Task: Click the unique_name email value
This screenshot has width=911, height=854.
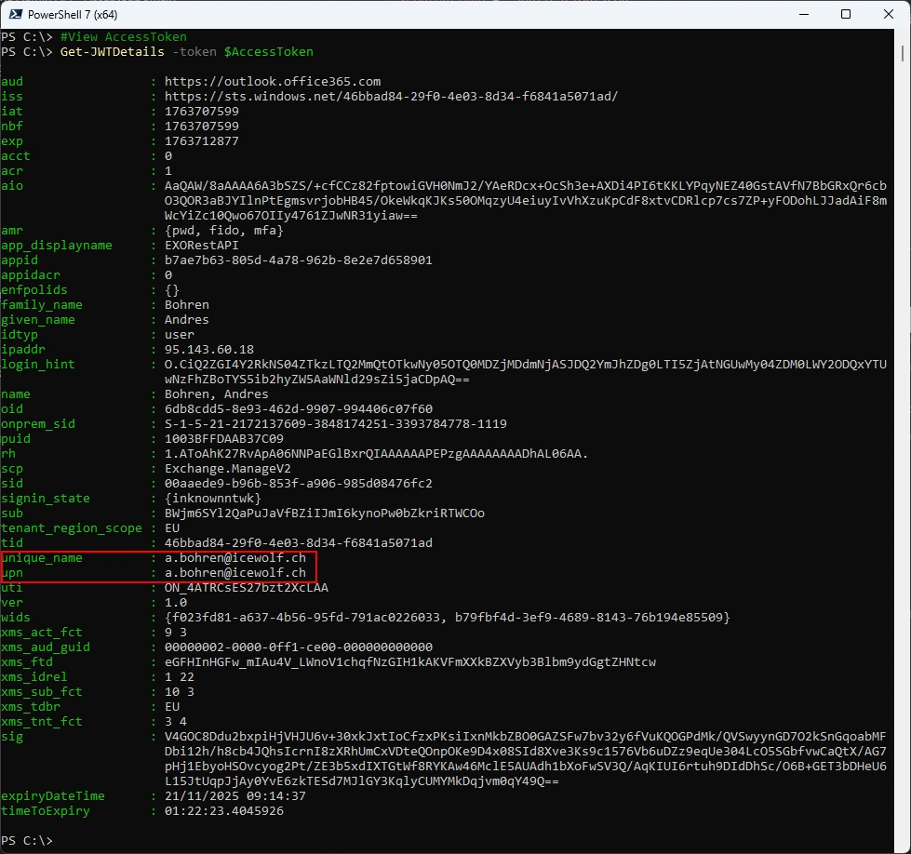Action: click(x=235, y=558)
